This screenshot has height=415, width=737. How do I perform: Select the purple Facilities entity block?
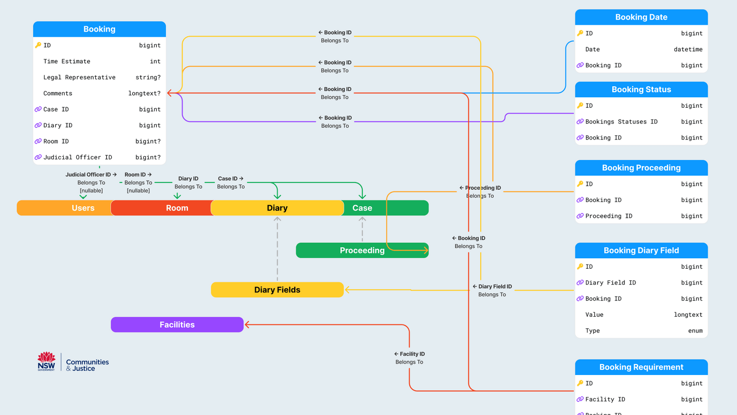point(177,325)
